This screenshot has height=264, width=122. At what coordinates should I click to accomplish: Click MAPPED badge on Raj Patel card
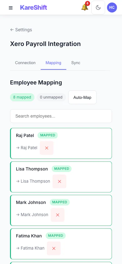click(48, 135)
